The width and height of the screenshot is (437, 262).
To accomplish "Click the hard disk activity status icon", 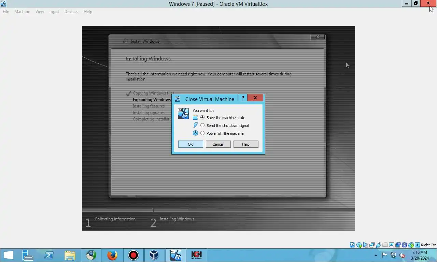I will (x=352, y=245).
